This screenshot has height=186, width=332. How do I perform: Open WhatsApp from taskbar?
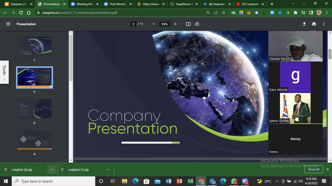point(234,181)
